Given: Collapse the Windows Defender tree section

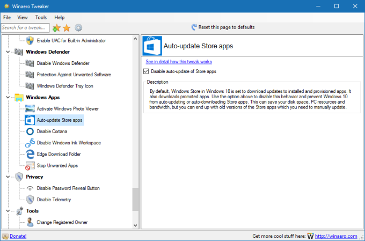Looking at the screenshot, I should pyautogui.click(x=8, y=52).
